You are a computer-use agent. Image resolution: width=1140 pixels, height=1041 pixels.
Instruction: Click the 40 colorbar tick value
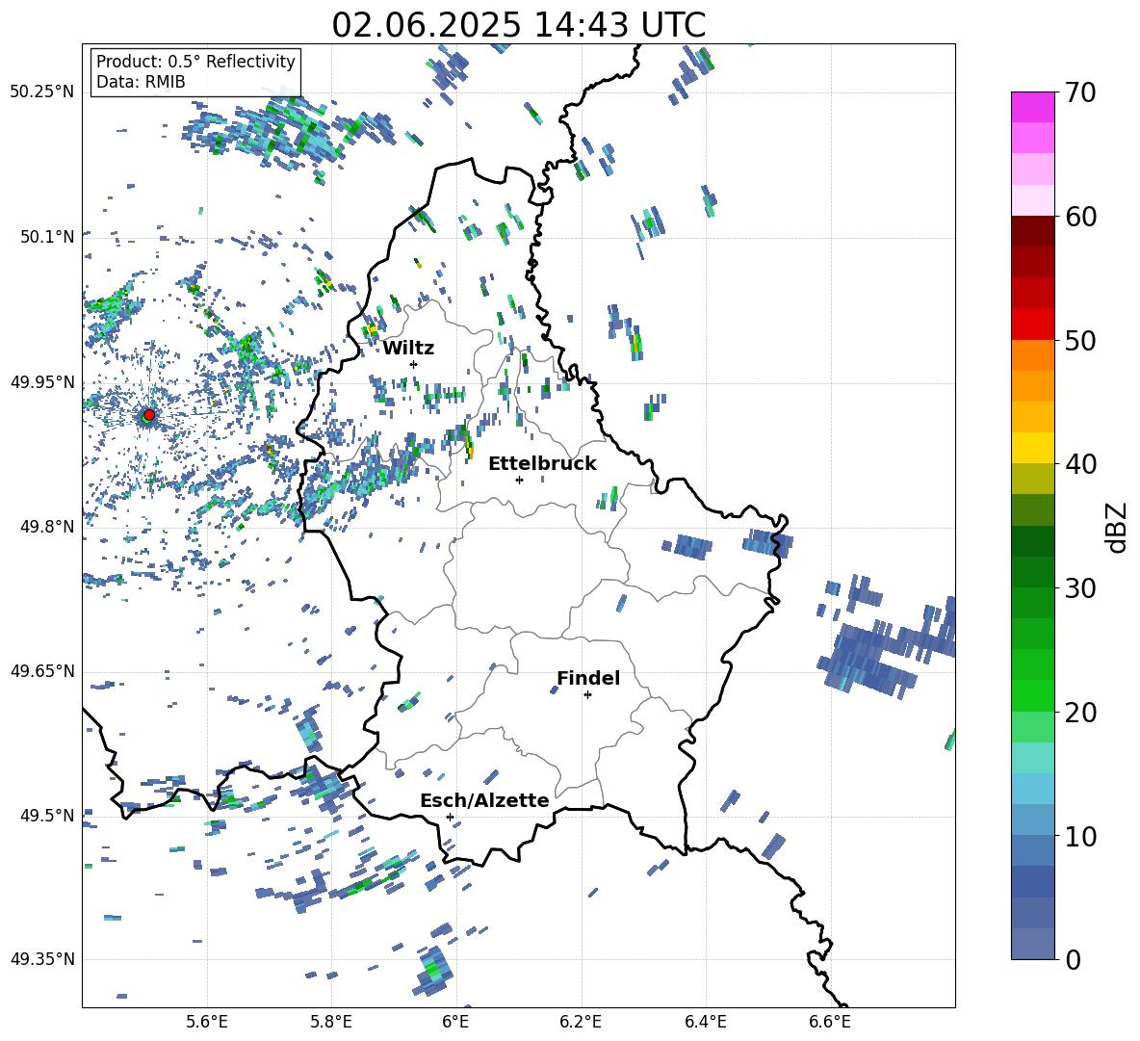point(1080,464)
